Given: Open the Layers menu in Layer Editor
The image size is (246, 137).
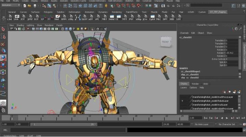Looking at the screenshot, I should pos(183,88).
